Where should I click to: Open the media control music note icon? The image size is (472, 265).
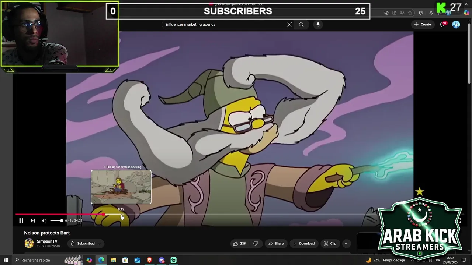click(x=431, y=13)
